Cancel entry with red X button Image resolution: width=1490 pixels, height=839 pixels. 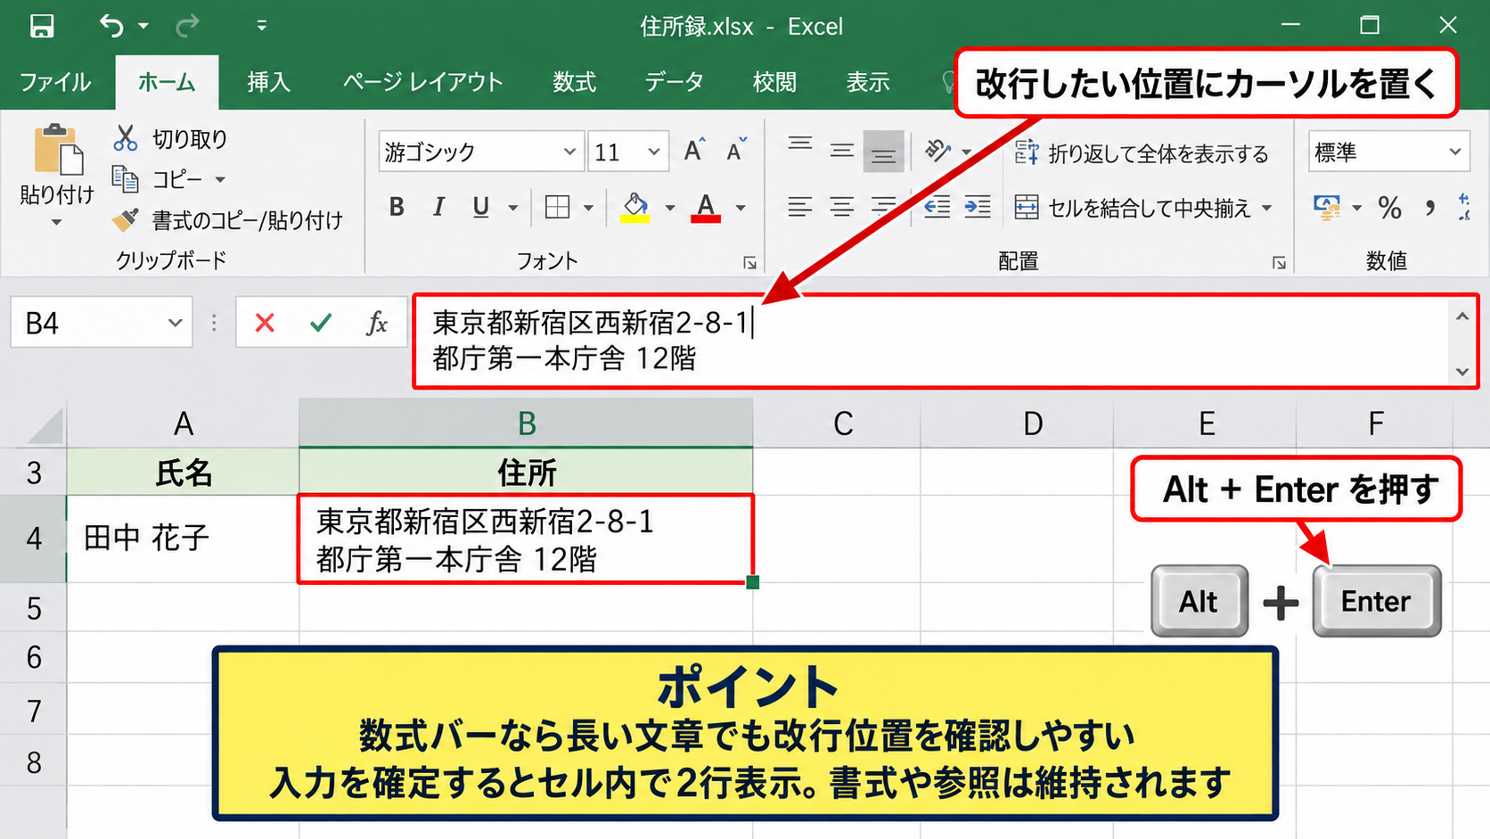265,323
